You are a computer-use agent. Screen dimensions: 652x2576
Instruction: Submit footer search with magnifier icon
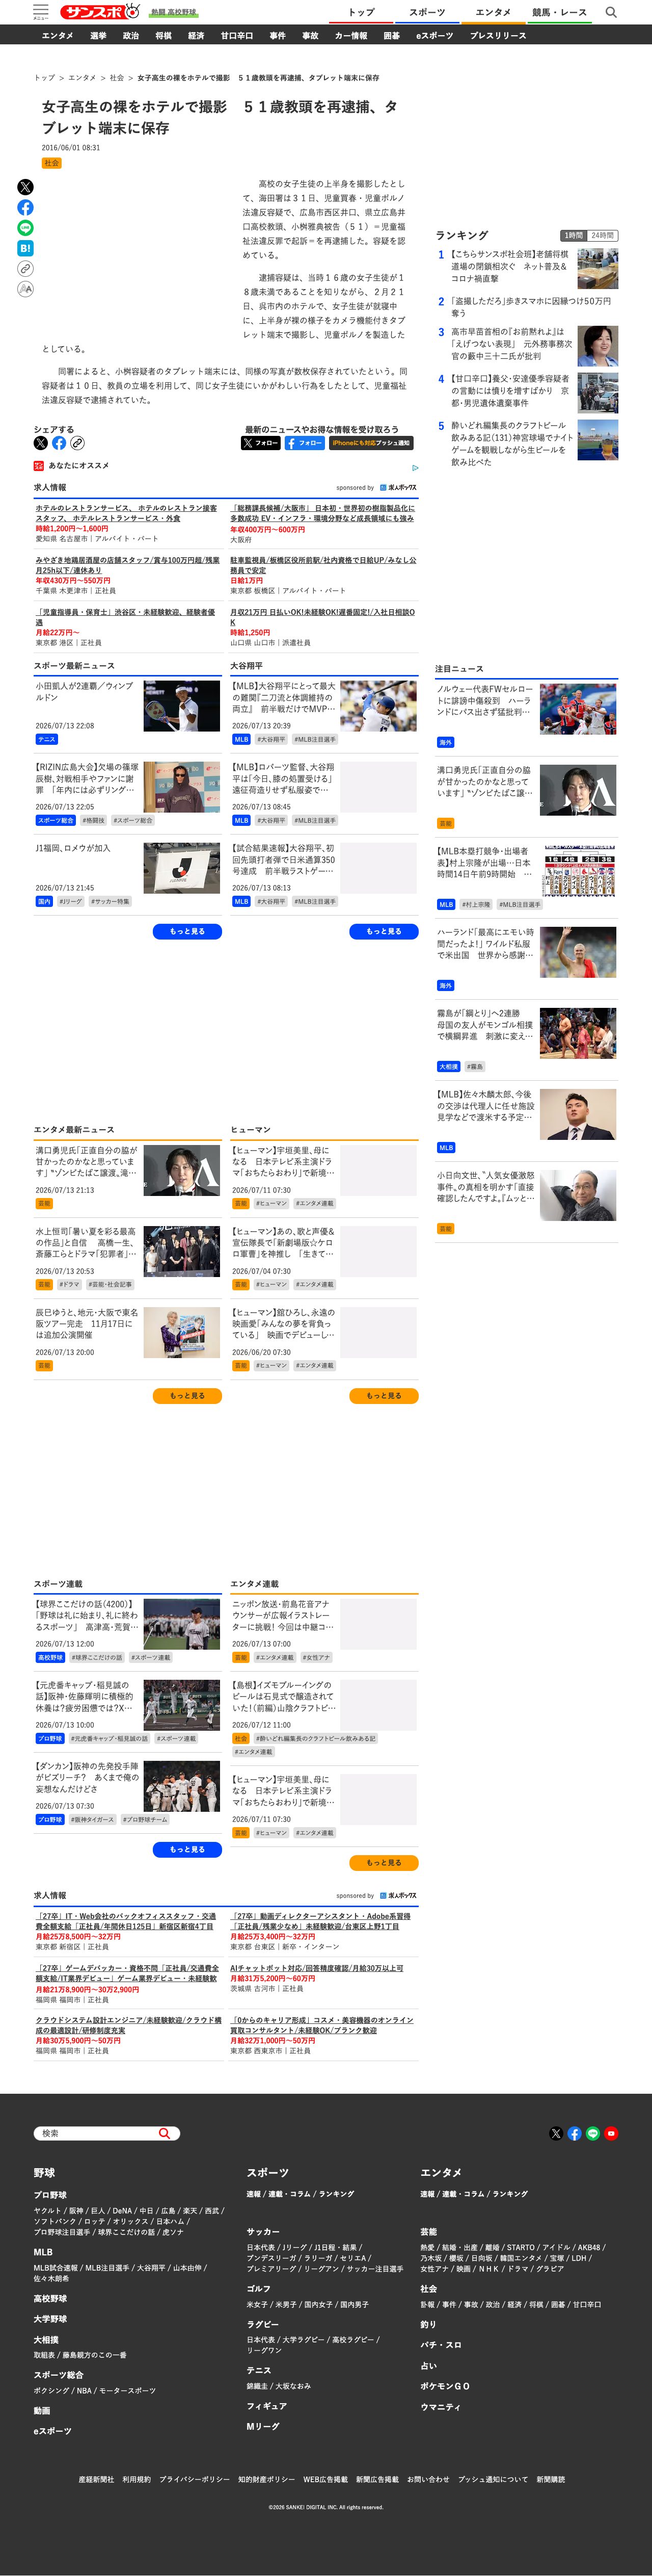click(164, 2133)
